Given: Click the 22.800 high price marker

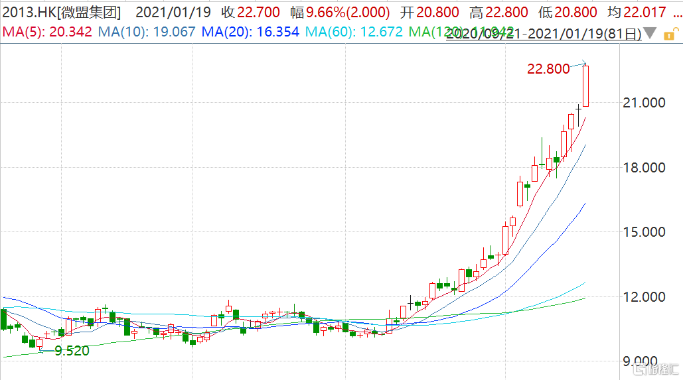Looking at the screenshot, I should pyautogui.click(x=548, y=69).
